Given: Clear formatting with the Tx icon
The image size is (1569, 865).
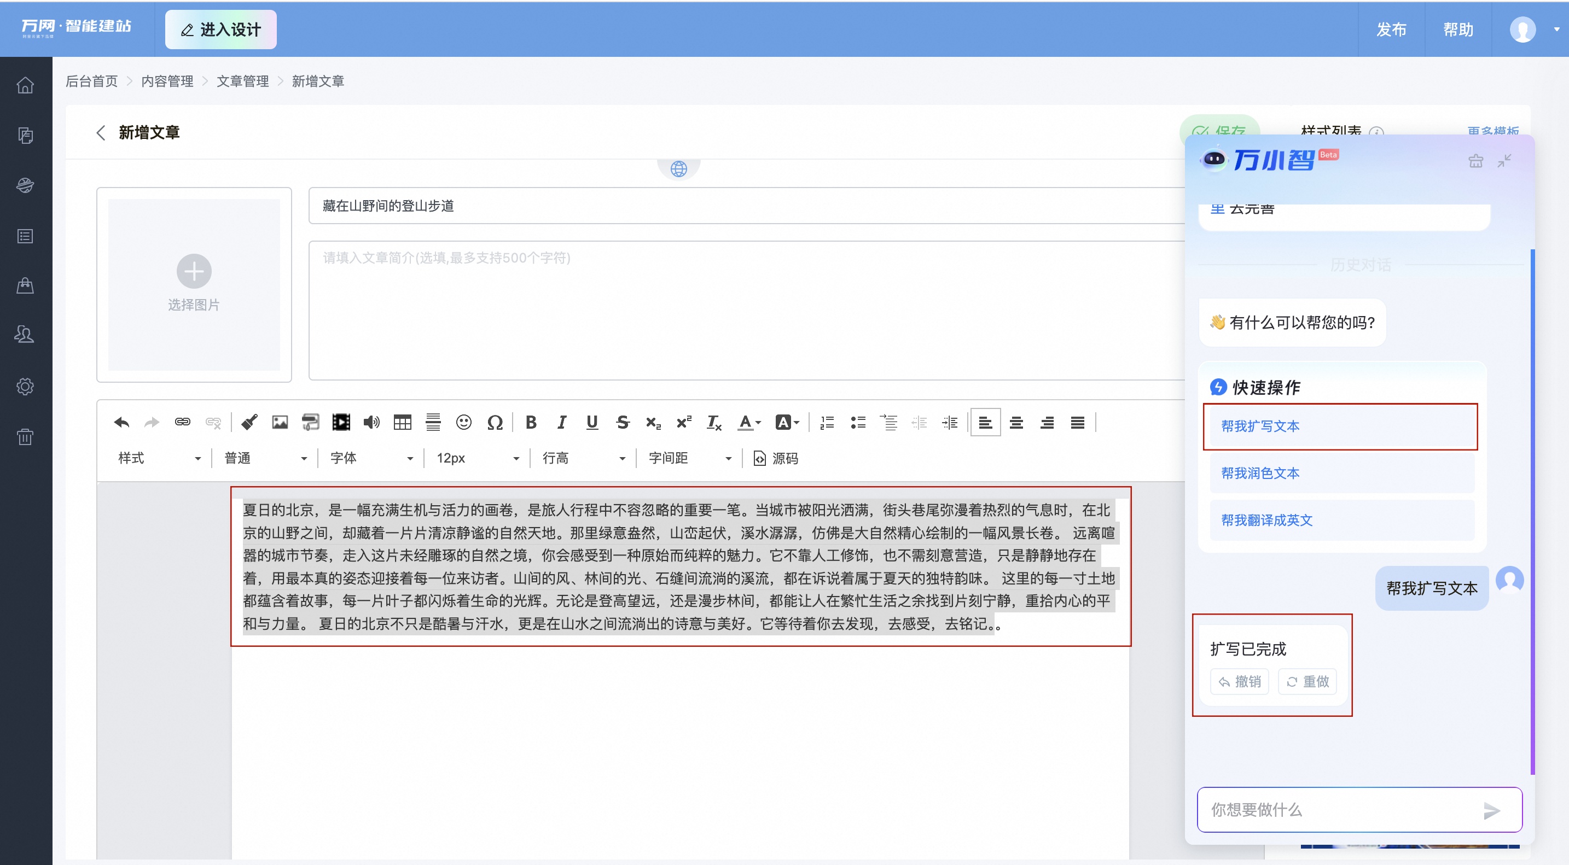Looking at the screenshot, I should (x=714, y=423).
